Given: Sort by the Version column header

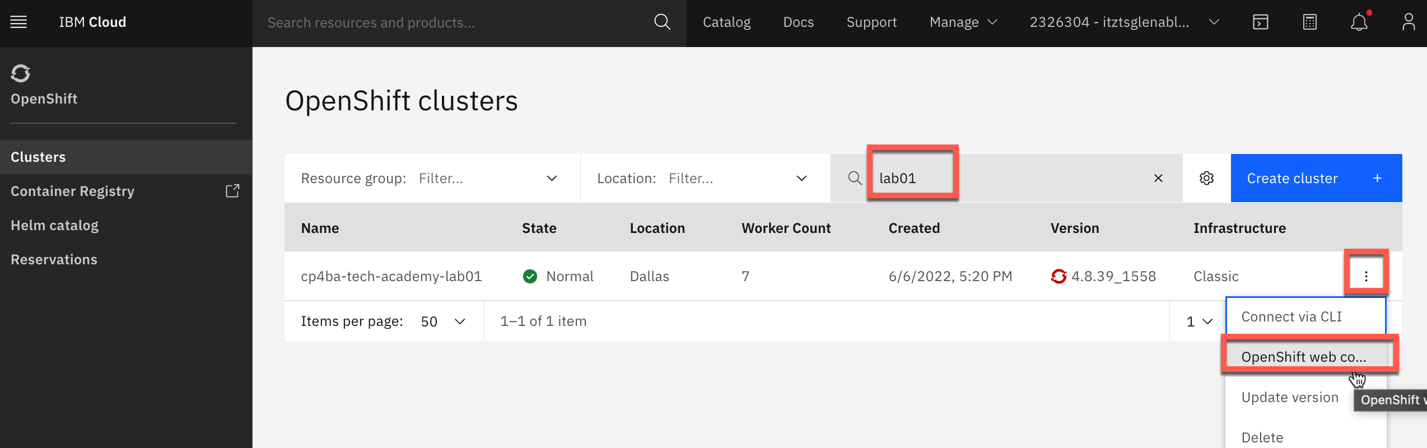Looking at the screenshot, I should pos(1074,228).
